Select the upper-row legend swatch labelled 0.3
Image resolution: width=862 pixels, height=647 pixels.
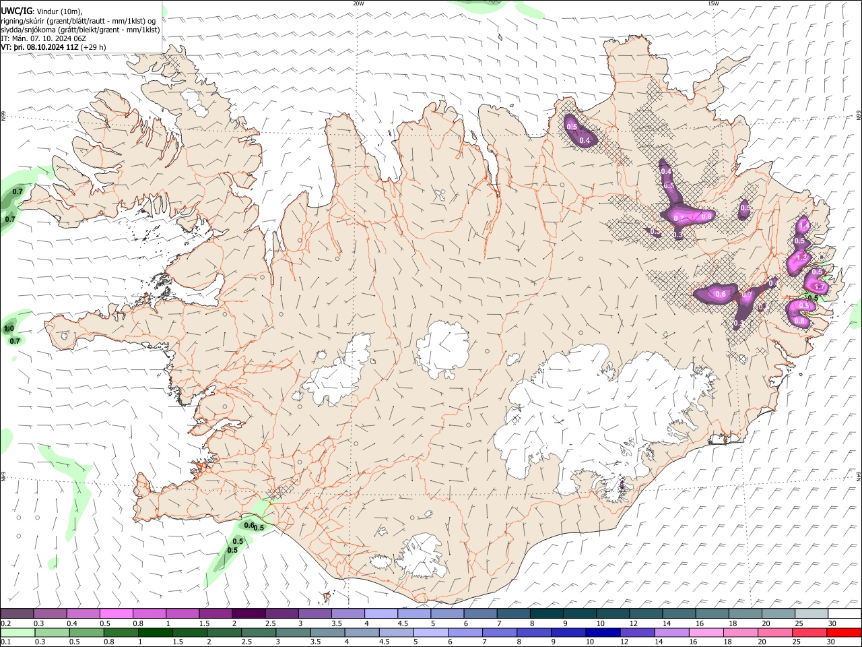50,613
